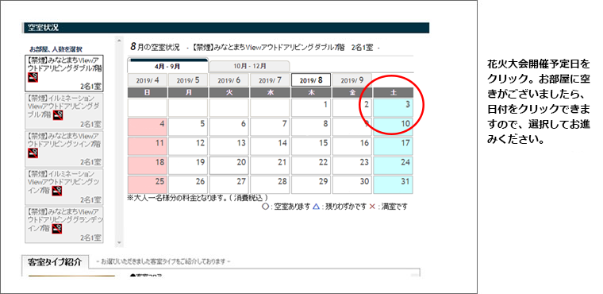Click no-smoking icon in イルミネーションViewダブル room

(x=58, y=115)
